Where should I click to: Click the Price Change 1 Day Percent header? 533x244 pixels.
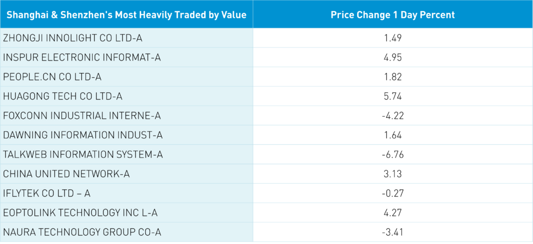(x=392, y=15)
